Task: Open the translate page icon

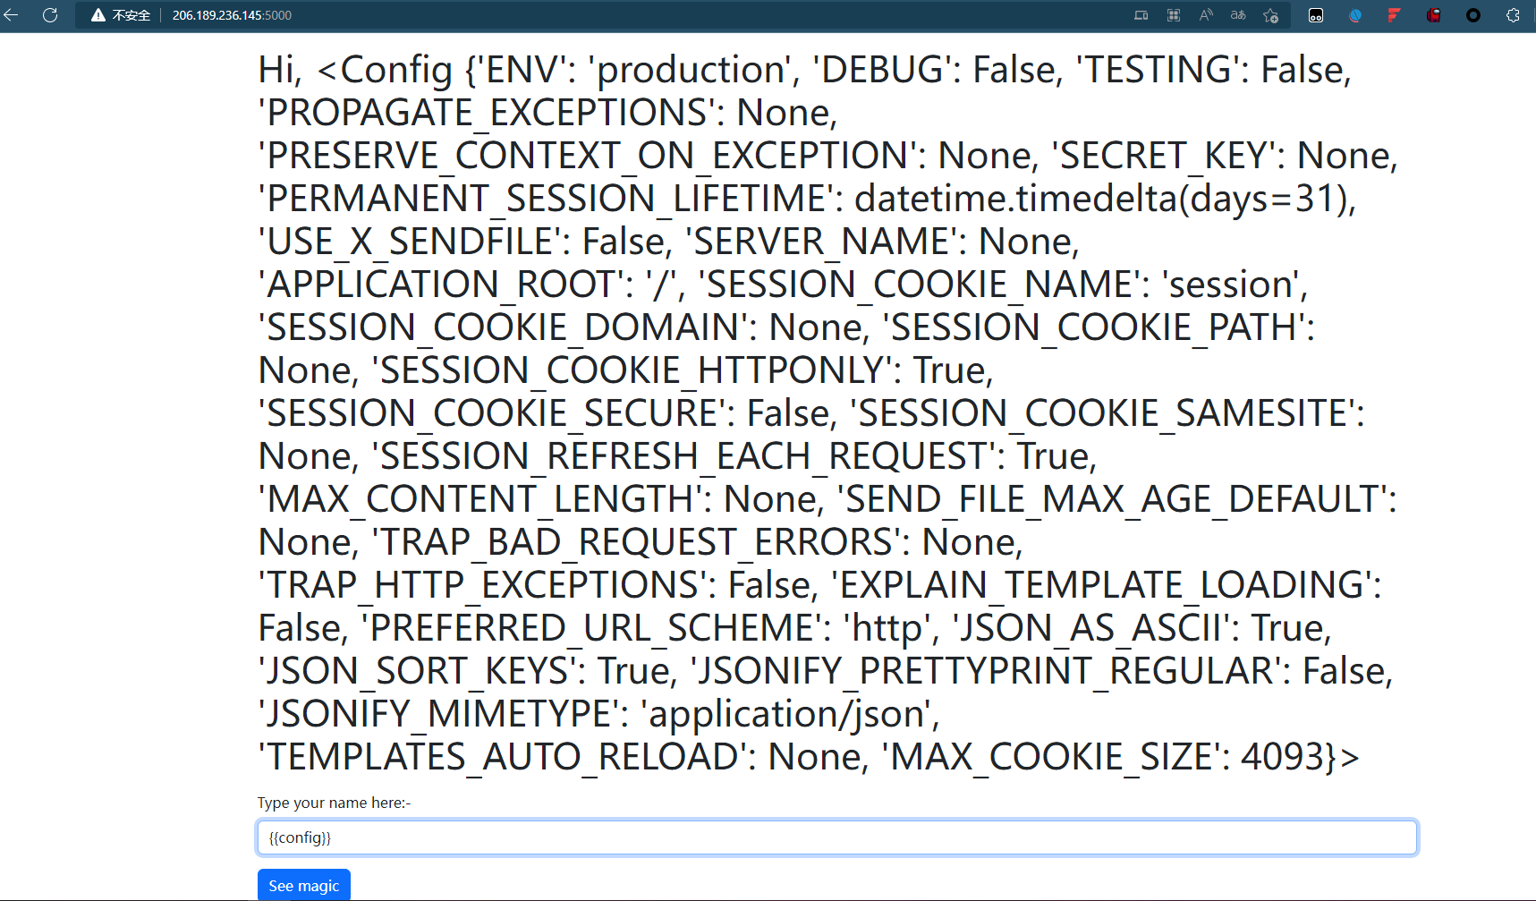Action: pyautogui.click(x=1238, y=15)
